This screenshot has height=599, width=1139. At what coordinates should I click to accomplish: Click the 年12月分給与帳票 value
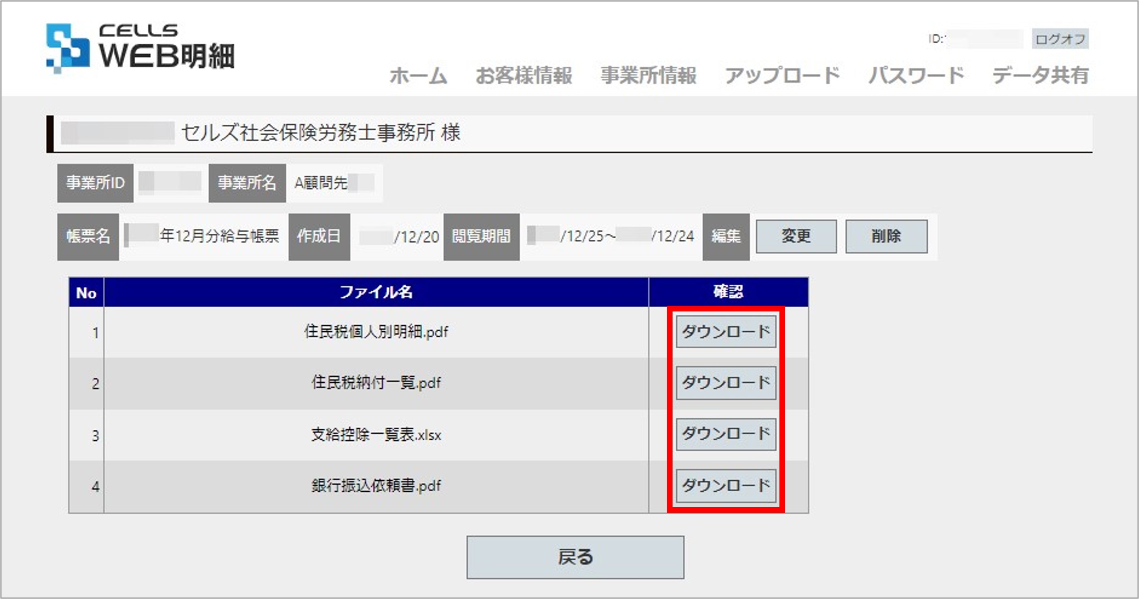click(219, 236)
